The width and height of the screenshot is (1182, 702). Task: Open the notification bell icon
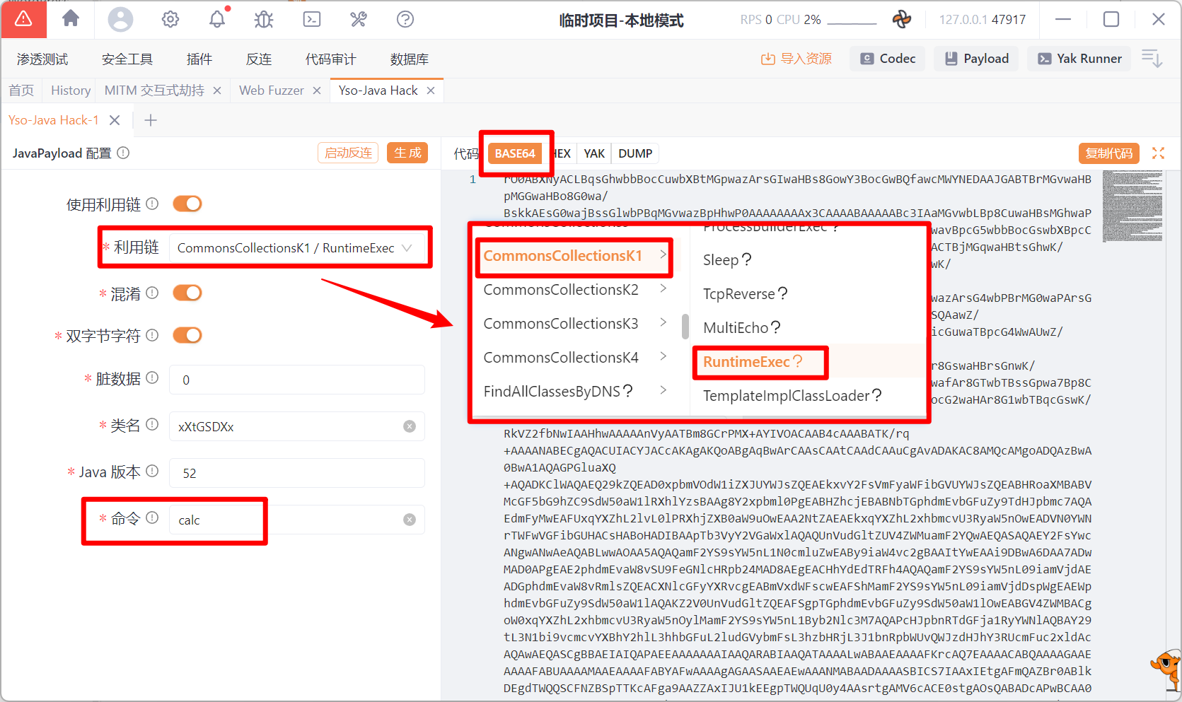tap(217, 19)
